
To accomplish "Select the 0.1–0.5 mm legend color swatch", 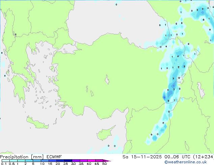I will [6, 161].
